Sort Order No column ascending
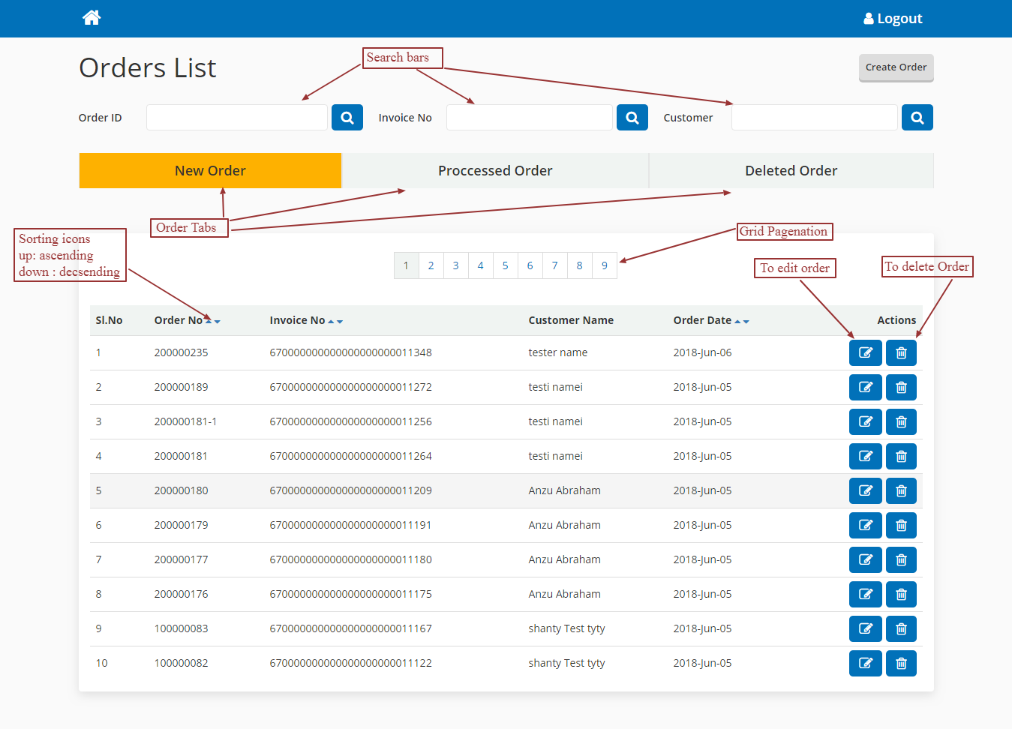 [x=209, y=321]
